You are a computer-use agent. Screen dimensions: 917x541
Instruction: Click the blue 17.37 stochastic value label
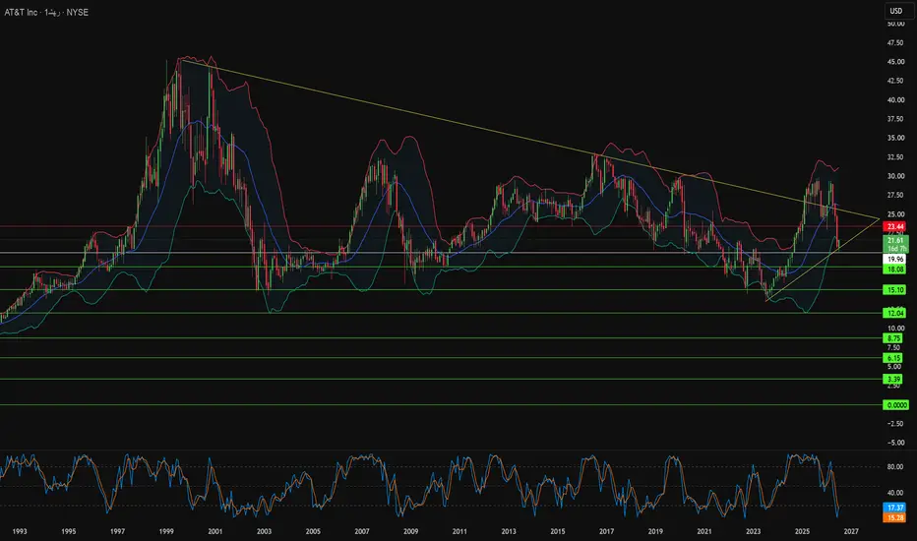tap(895, 508)
